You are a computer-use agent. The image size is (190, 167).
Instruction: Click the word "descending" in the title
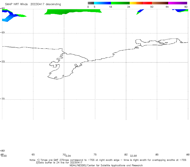(53, 4)
